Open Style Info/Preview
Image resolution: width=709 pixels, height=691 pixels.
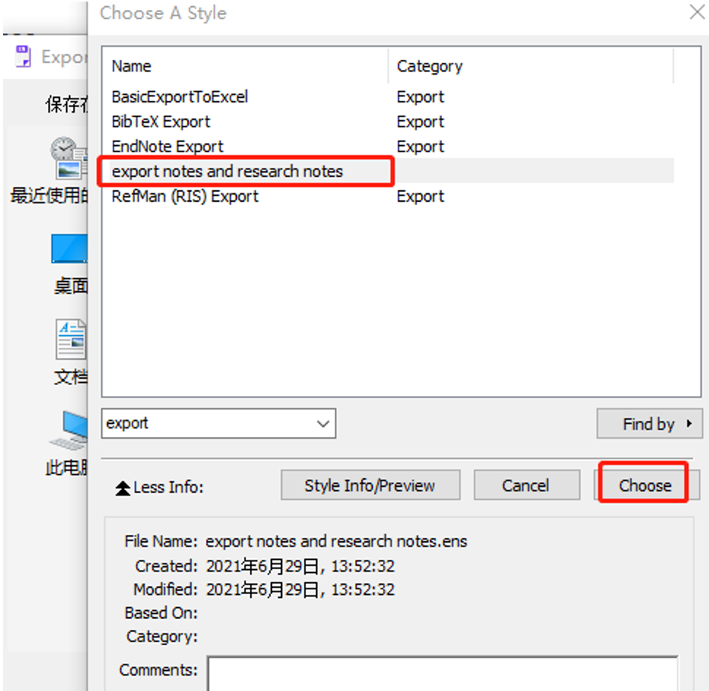pyautogui.click(x=370, y=484)
